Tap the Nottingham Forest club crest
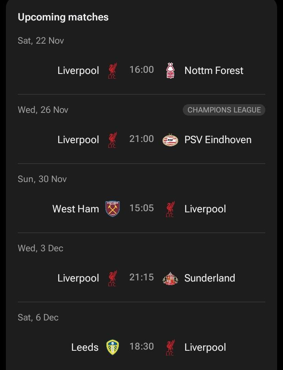The width and height of the screenshot is (283, 370). 170,70
